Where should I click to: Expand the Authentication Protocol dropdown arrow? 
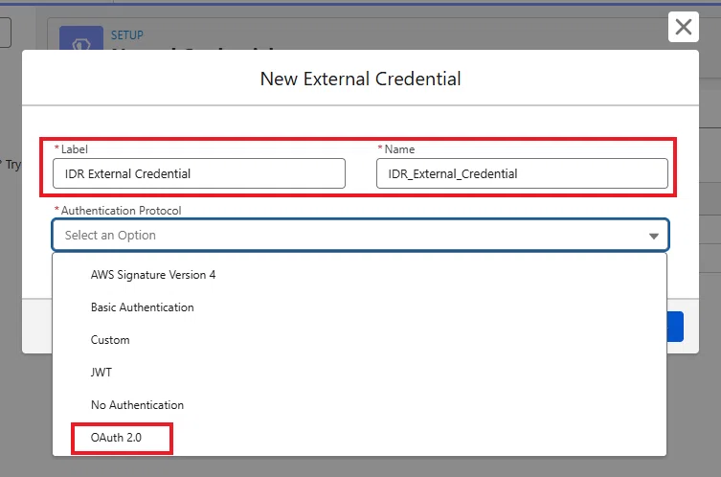coord(653,236)
